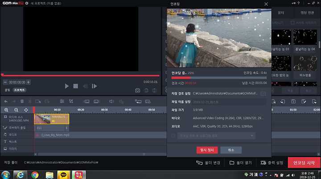The width and height of the screenshot is (321, 179).
Task: Click the audio volume speaker icon
Action: click(111, 101)
